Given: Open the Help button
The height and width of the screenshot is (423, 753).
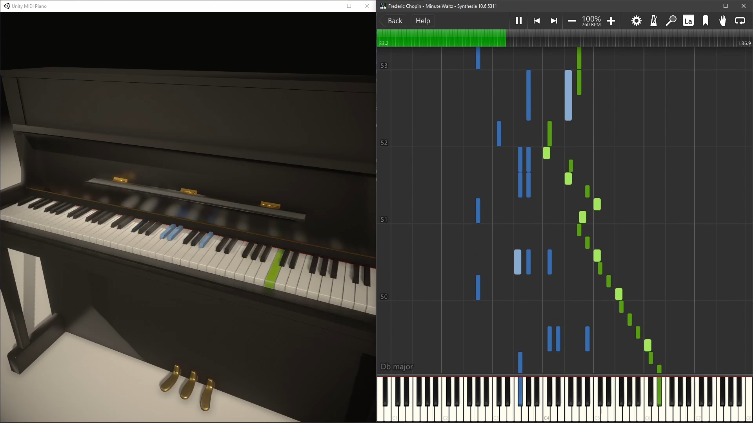Looking at the screenshot, I should pos(423,21).
